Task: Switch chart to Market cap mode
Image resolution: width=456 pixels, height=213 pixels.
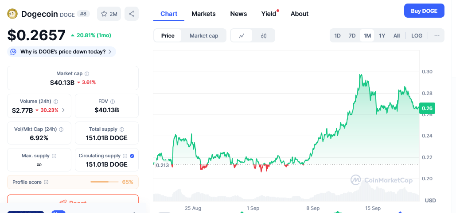Action: click(x=204, y=36)
